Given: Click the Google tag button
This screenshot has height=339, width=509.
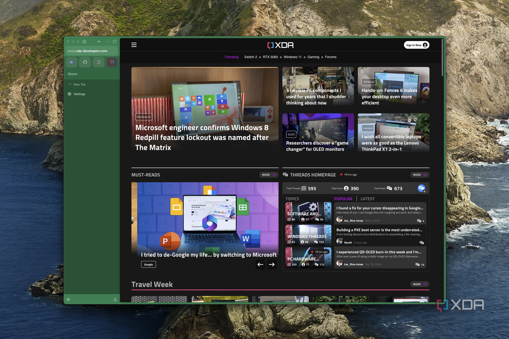Looking at the screenshot, I should [148, 264].
